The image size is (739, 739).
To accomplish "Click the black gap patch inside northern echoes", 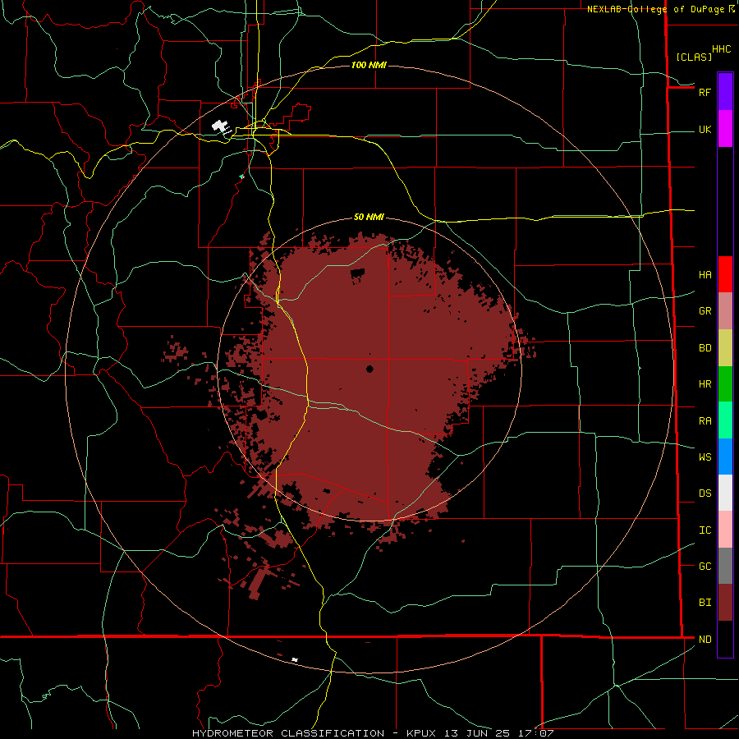I will [358, 273].
